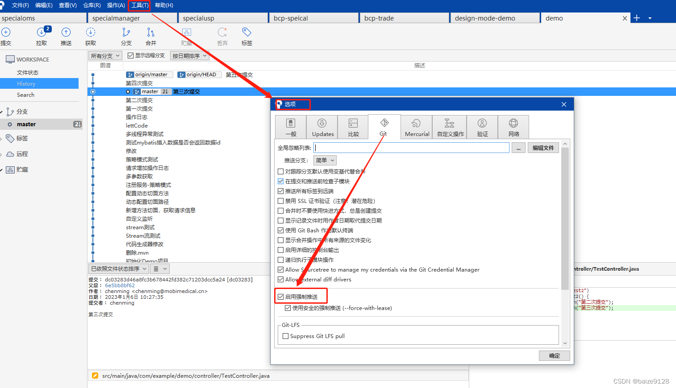Viewport: 676px width, 388px height.
Task: Toggle 在提交和推送前检查子模块 checkbox
Action: click(281, 181)
